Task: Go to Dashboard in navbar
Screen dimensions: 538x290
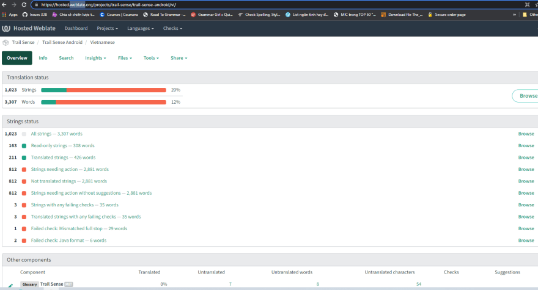Action: coord(76,29)
